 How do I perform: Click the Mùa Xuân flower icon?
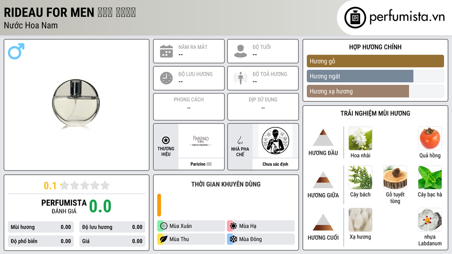(164, 226)
